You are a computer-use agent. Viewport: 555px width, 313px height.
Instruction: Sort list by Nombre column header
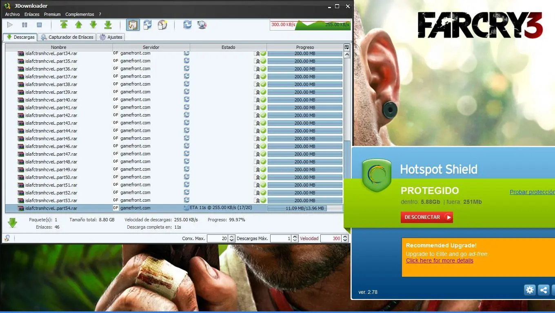coord(59,47)
